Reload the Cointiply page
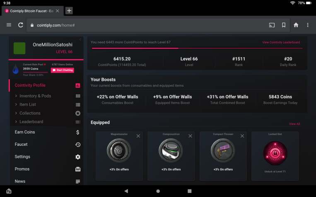316x197 pixels. coord(21,25)
